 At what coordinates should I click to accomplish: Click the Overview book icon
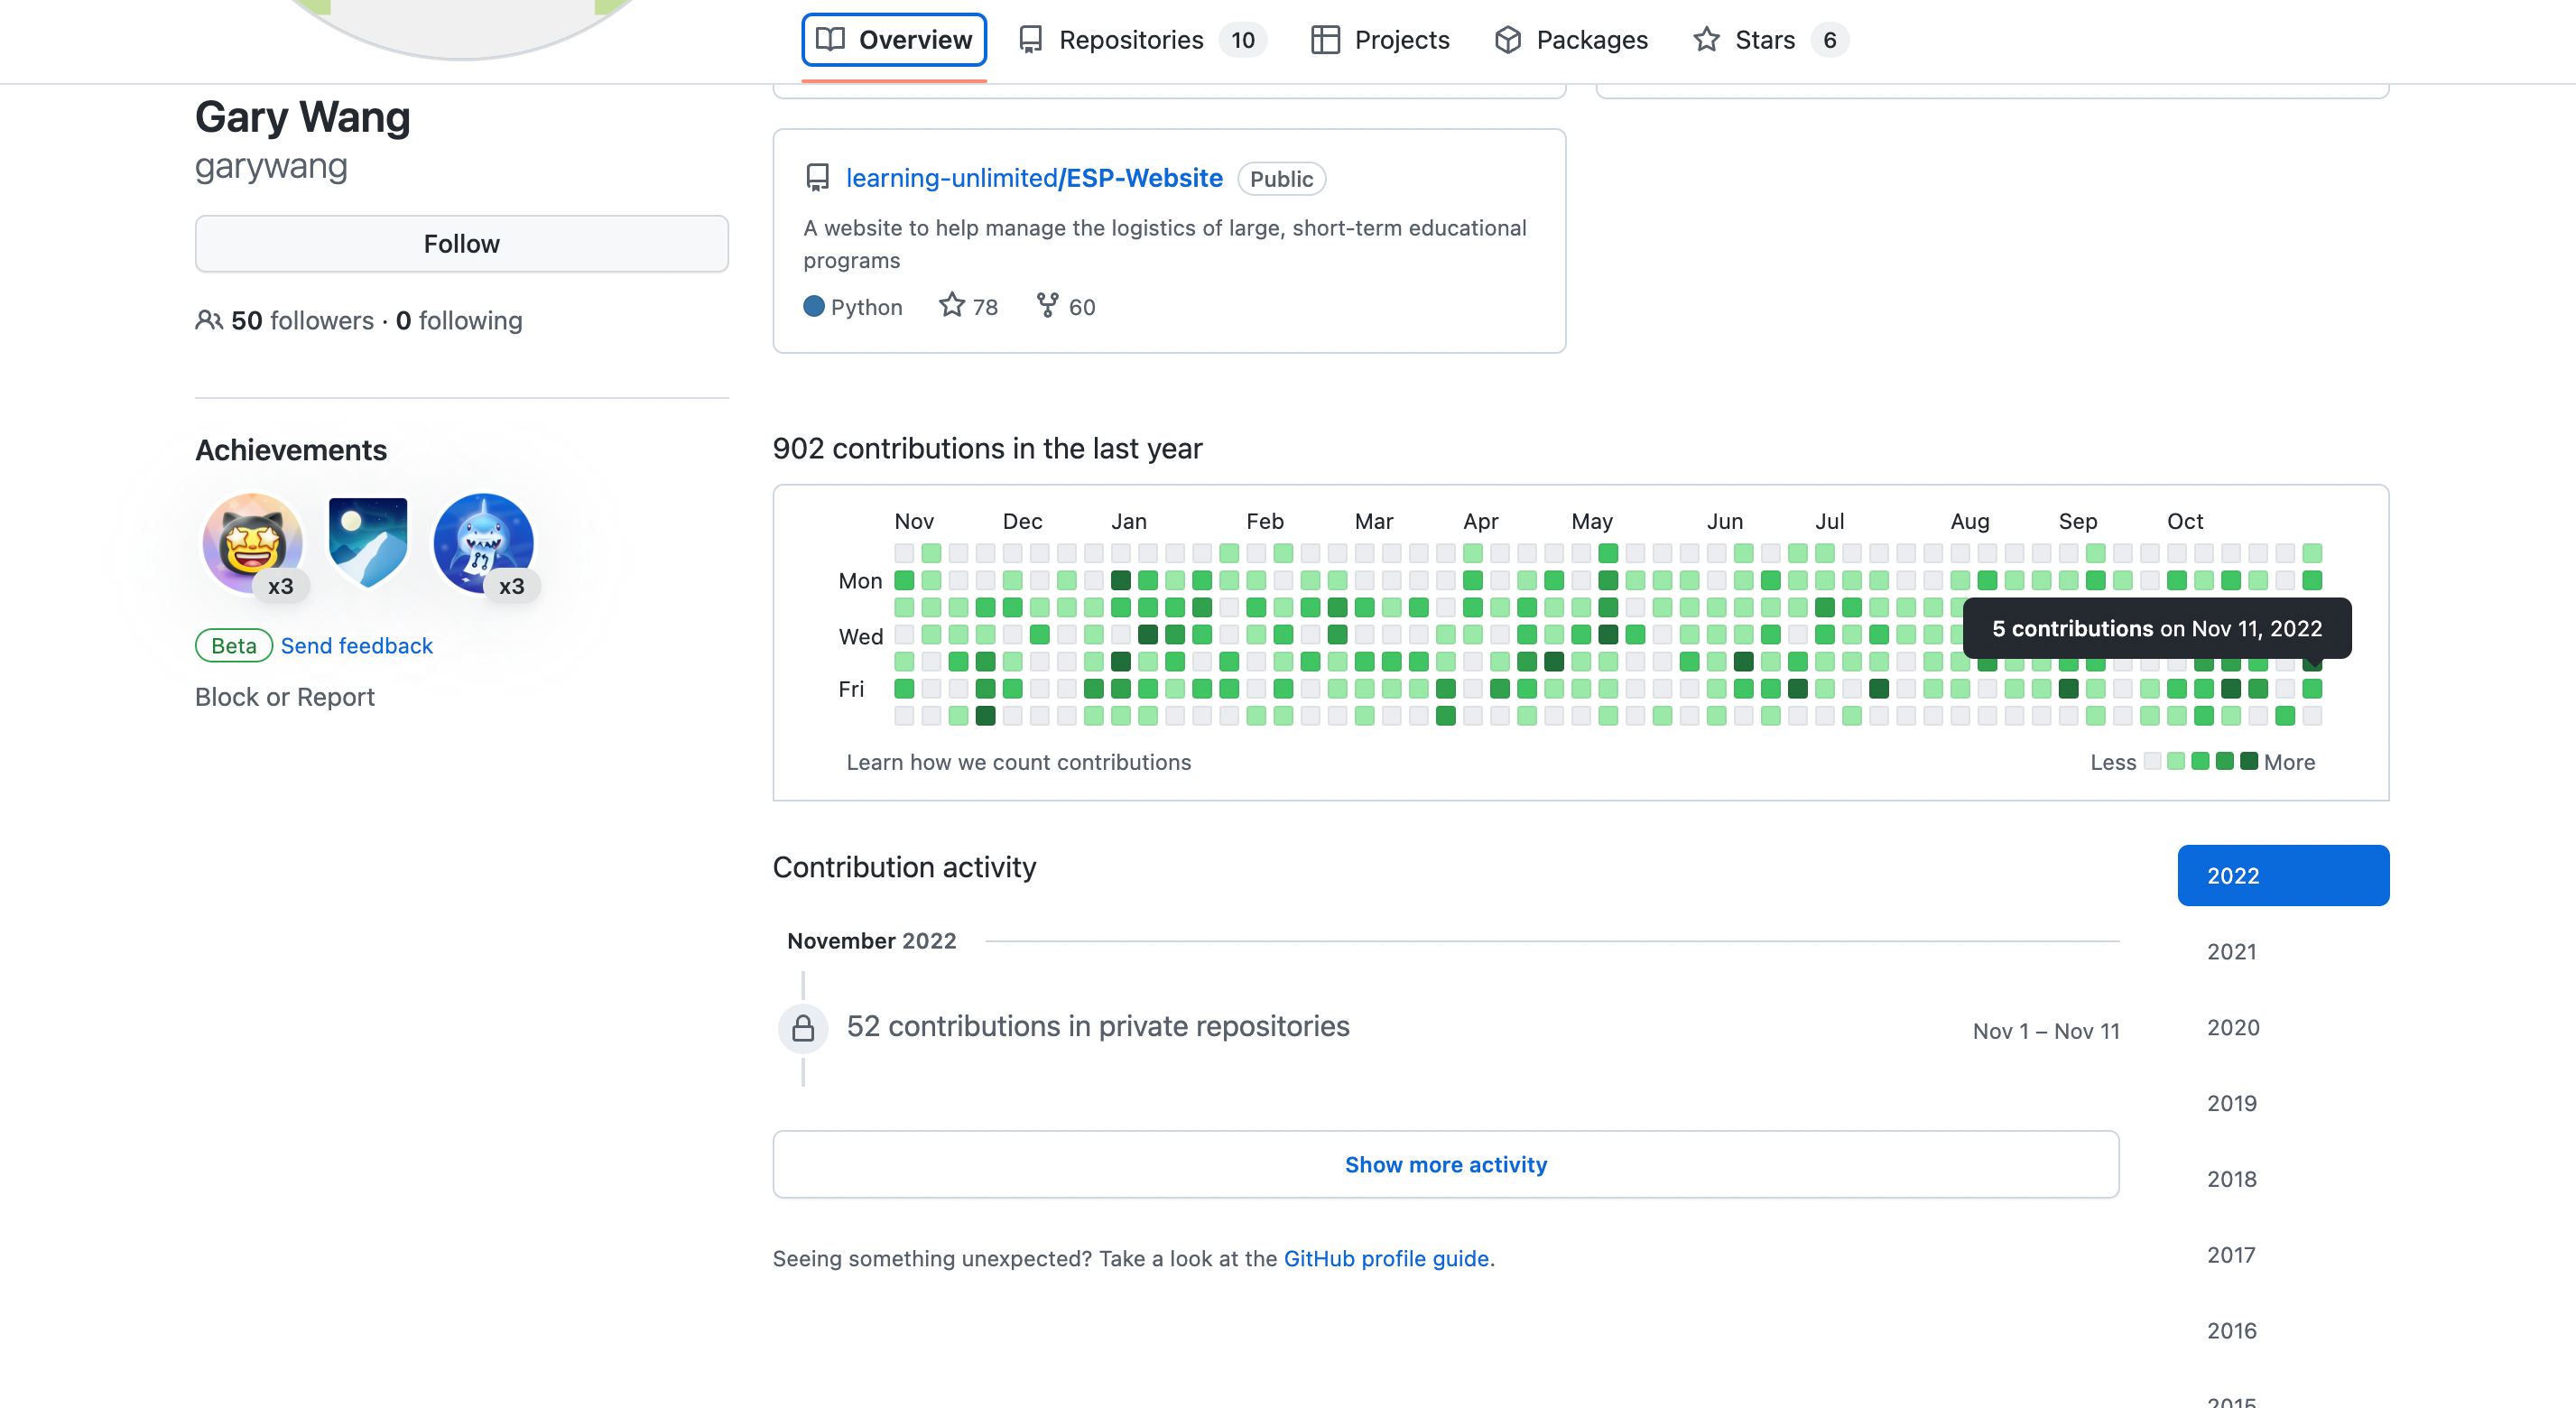coord(830,40)
